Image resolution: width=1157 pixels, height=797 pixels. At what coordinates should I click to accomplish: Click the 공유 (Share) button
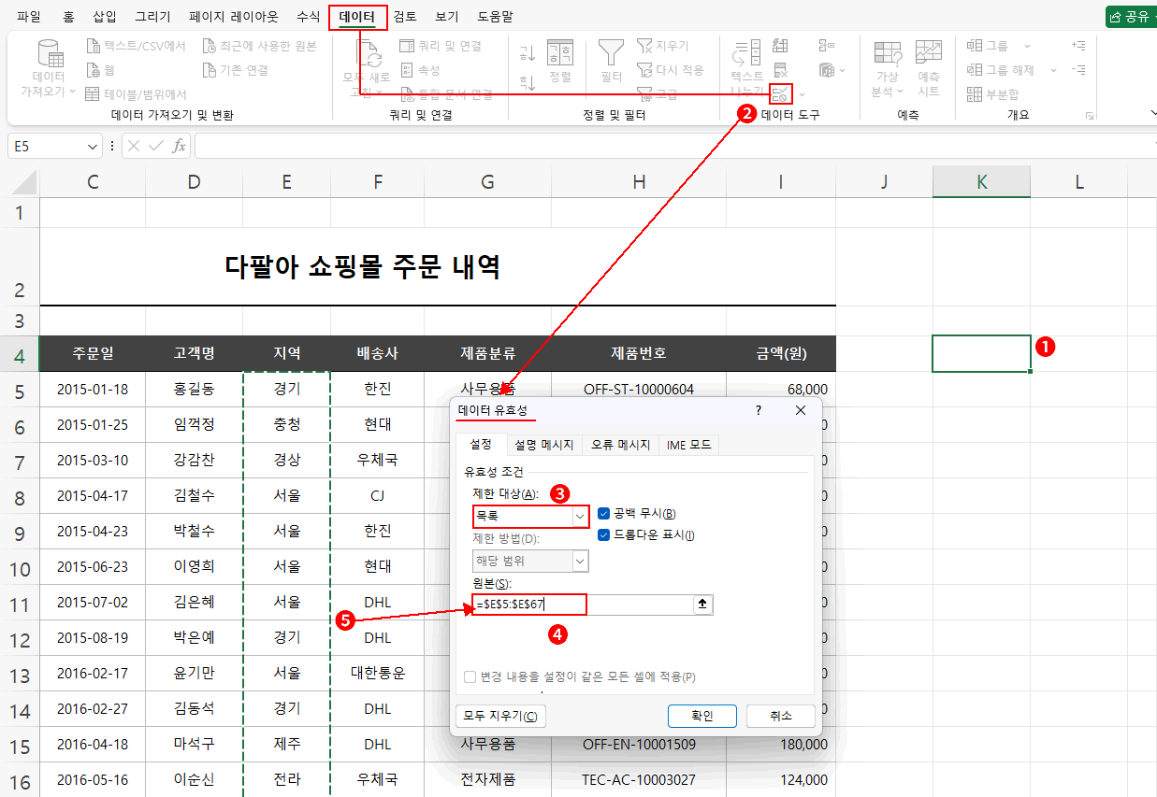(x=1131, y=17)
